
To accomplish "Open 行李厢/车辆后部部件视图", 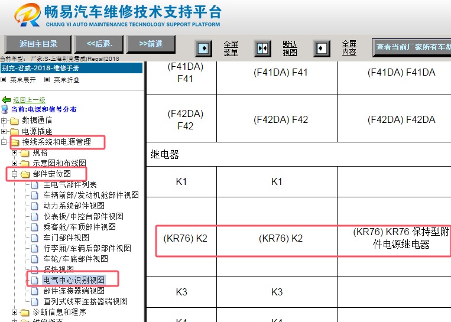I will click(87, 248).
